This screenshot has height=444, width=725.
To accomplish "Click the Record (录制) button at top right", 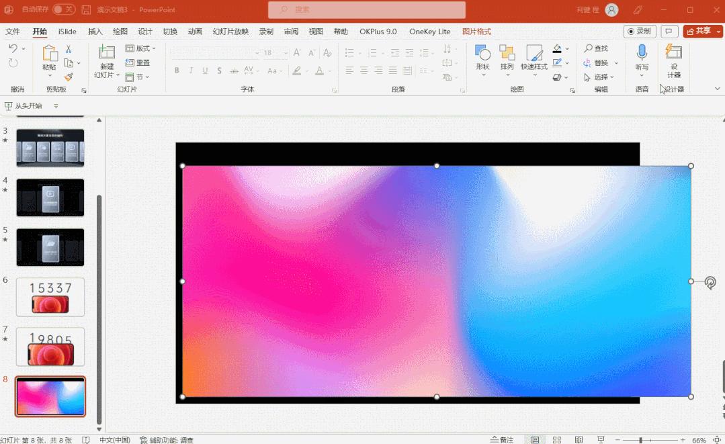I will point(639,32).
